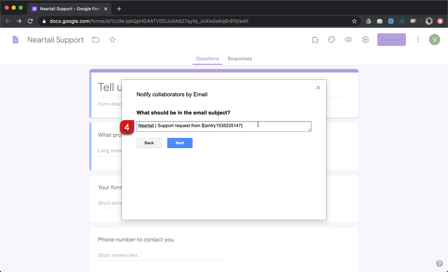Bookmark this page via the address bar star
This screenshot has height=272, width=448.
[354, 21]
